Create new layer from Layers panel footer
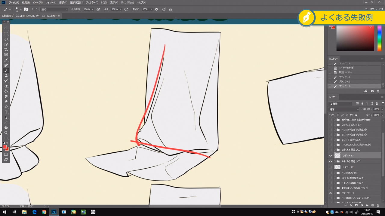 [x=372, y=205]
